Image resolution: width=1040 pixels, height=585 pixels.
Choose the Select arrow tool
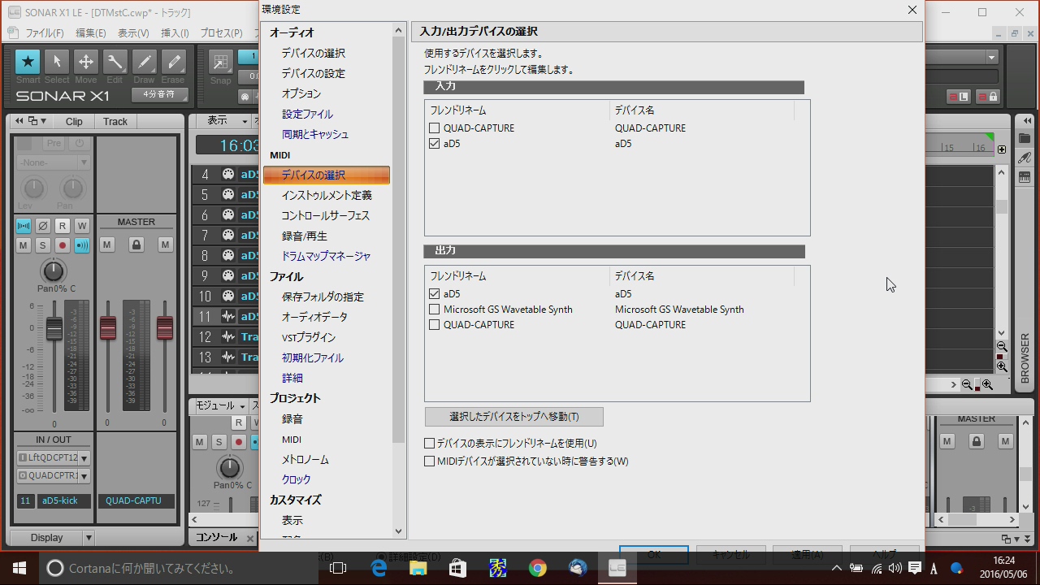tap(57, 62)
